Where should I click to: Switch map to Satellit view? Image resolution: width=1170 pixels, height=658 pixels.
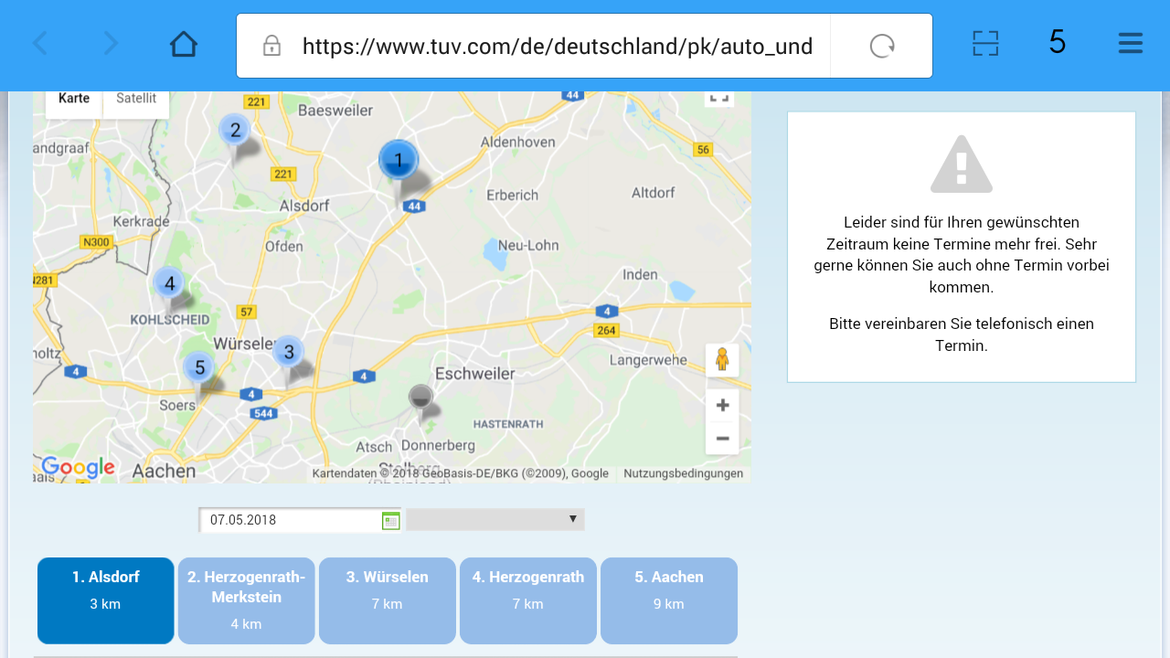tap(136, 99)
